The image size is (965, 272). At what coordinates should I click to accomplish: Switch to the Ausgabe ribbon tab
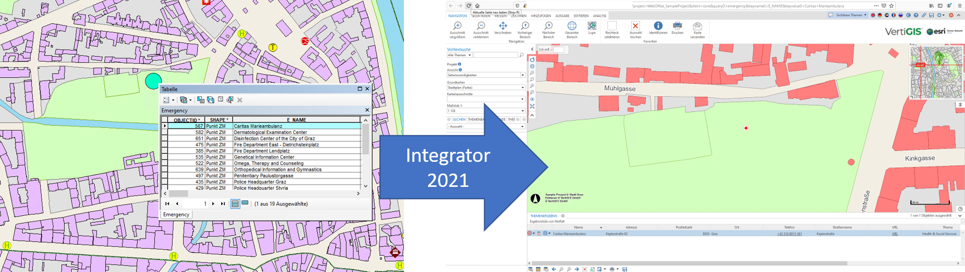(x=562, y=16)
